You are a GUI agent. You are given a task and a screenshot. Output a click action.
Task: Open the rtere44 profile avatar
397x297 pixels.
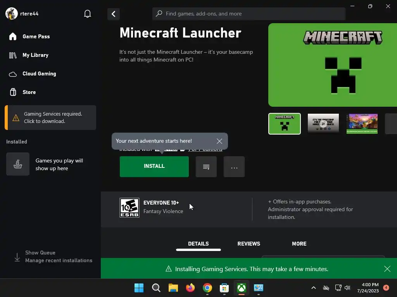click(x=11, y=14)
